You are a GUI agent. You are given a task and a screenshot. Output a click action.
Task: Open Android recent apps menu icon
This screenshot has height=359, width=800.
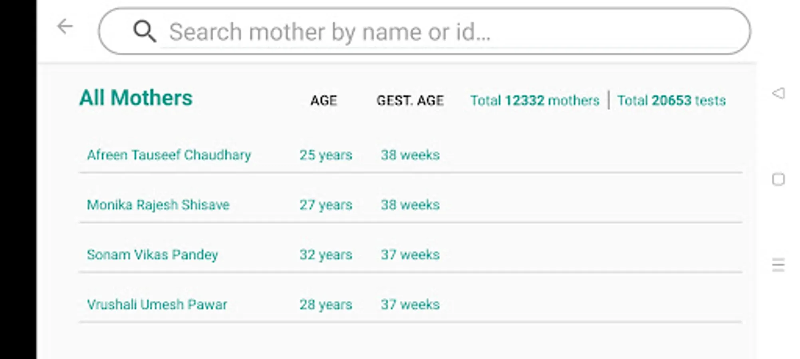click(x=778, y=265)
